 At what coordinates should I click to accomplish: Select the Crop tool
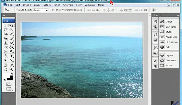6,34
